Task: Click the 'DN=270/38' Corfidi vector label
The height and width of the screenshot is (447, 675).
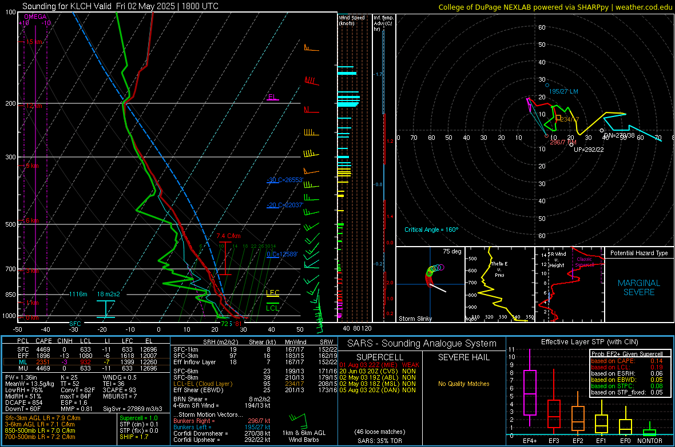Action: (619, 135)
